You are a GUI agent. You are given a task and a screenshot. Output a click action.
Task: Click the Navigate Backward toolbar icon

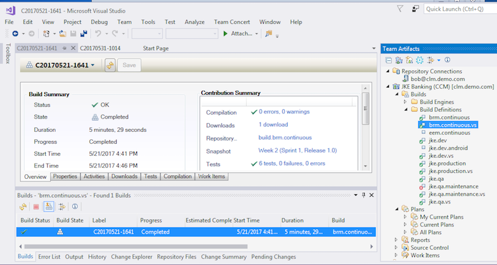tap(15, 33)
